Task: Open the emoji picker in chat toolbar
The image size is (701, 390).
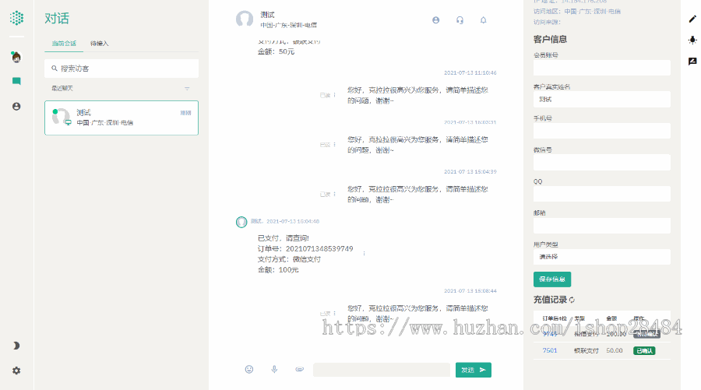Action: pos(249,369)
